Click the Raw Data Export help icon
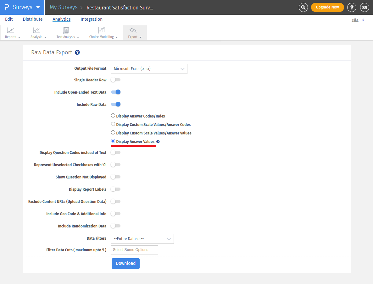The height and width of the screenshot is (284, 373). coord(77,52)
